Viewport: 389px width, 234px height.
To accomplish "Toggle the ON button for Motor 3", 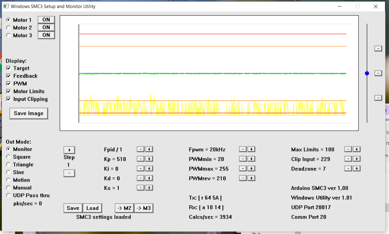I will click(x=46, y=35).
